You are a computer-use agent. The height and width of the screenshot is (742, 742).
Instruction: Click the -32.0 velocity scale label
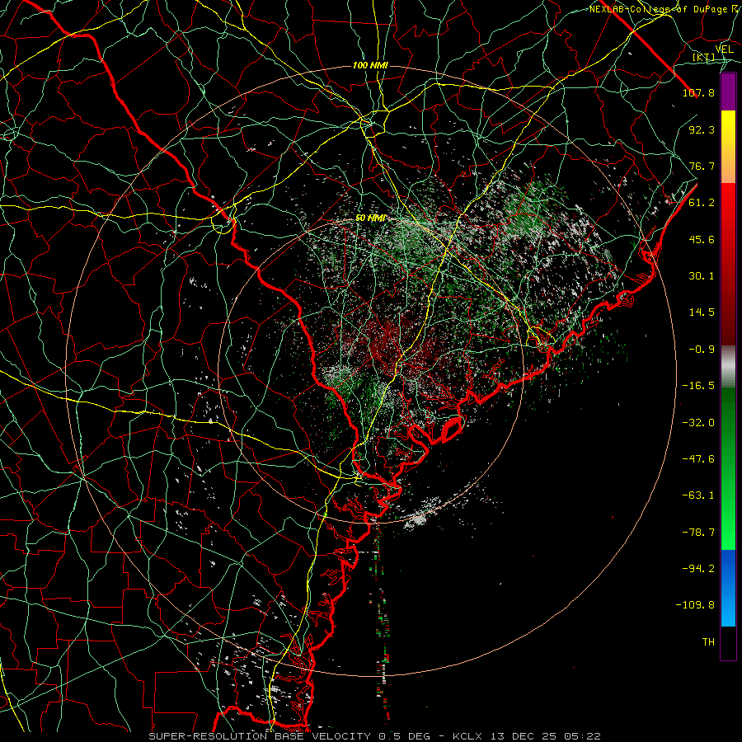(x=698, y=423)
